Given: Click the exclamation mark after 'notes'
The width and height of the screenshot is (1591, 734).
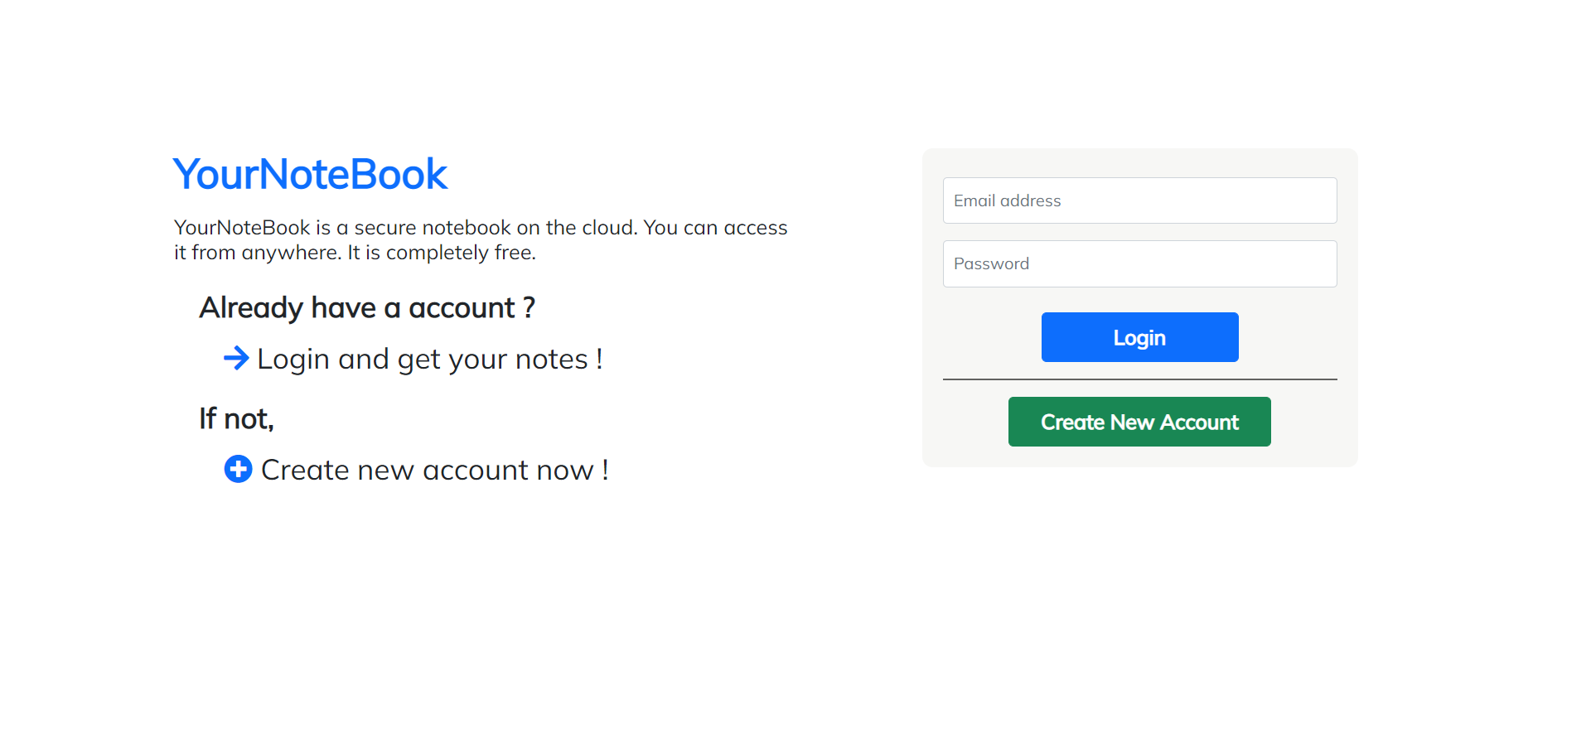Looking at the screenshot, I should tap(599, 359).
